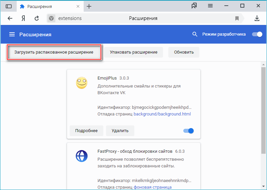Click the Yandex home Я icon
Screen dimensions: 267x190
click(23, 18)
